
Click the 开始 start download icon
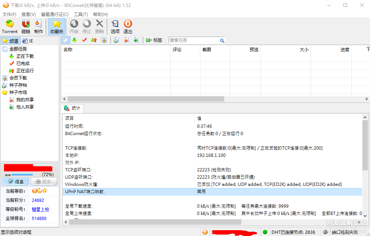tap(74, 26)
